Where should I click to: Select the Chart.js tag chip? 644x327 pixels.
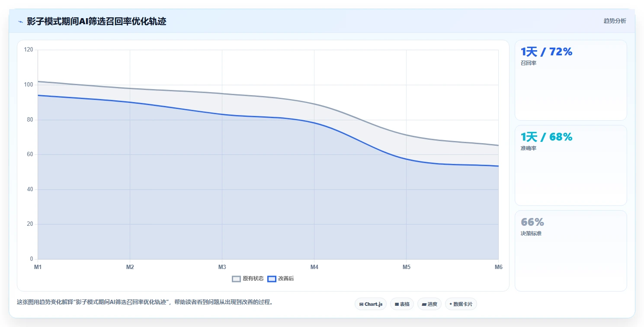[371, 304]
